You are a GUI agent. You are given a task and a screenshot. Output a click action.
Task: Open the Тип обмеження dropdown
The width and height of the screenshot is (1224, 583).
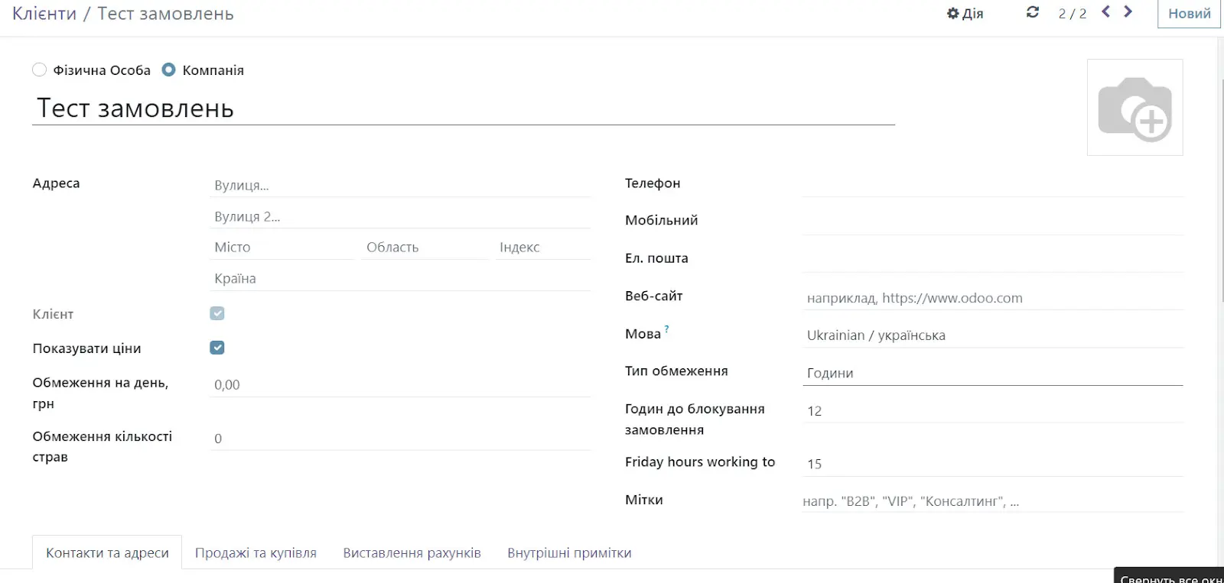(x=992, y=373)
